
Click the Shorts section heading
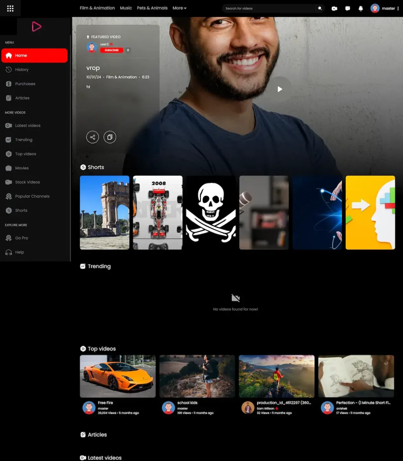[96, 167]
